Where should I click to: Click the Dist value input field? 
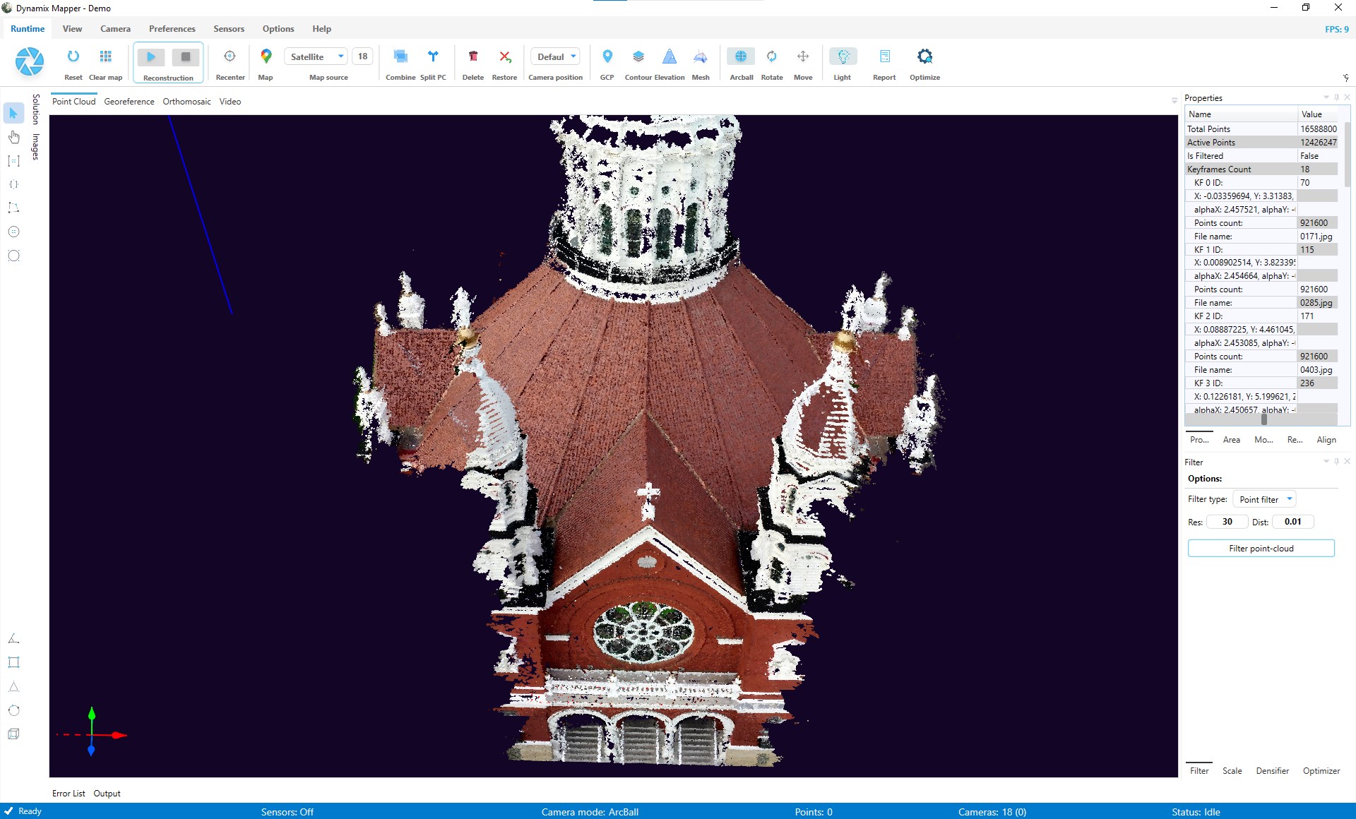tap(1293, 522)
